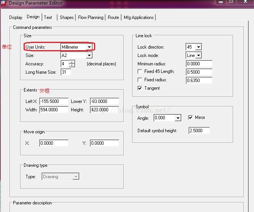This screenshot has width=254, height=212.
Task: Open the Lock direction dropdown
Action: point(198,47)
